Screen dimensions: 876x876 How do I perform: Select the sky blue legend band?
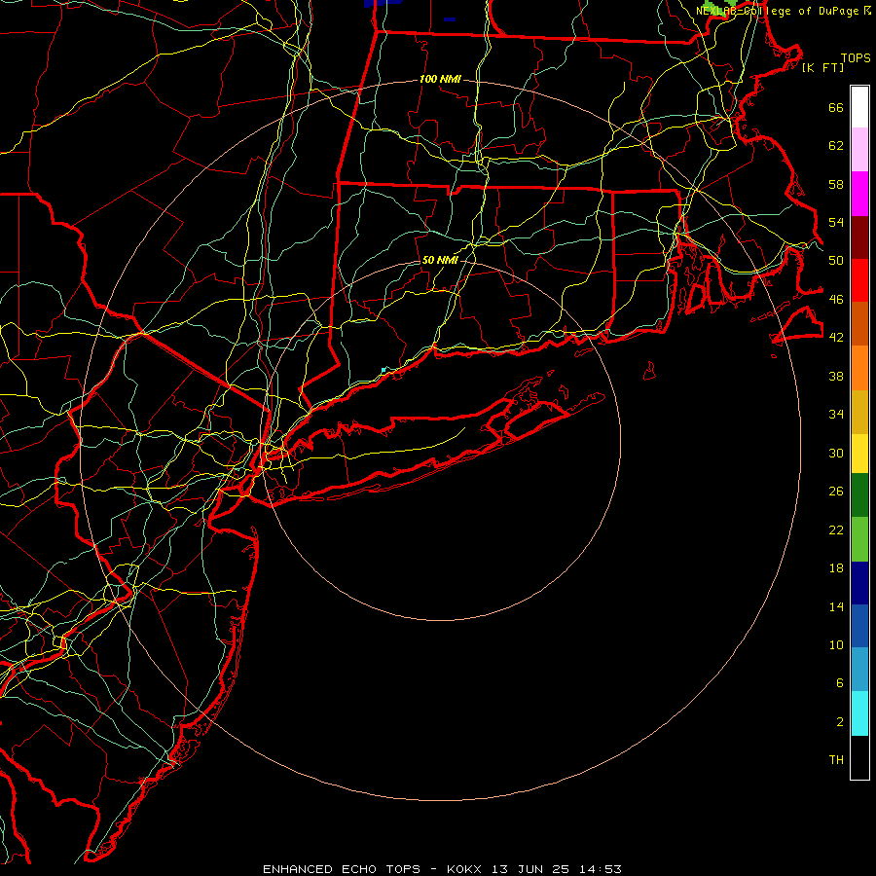(x=859, y=670)
